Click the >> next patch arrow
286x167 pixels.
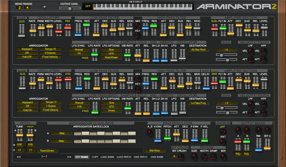point(69,157)
